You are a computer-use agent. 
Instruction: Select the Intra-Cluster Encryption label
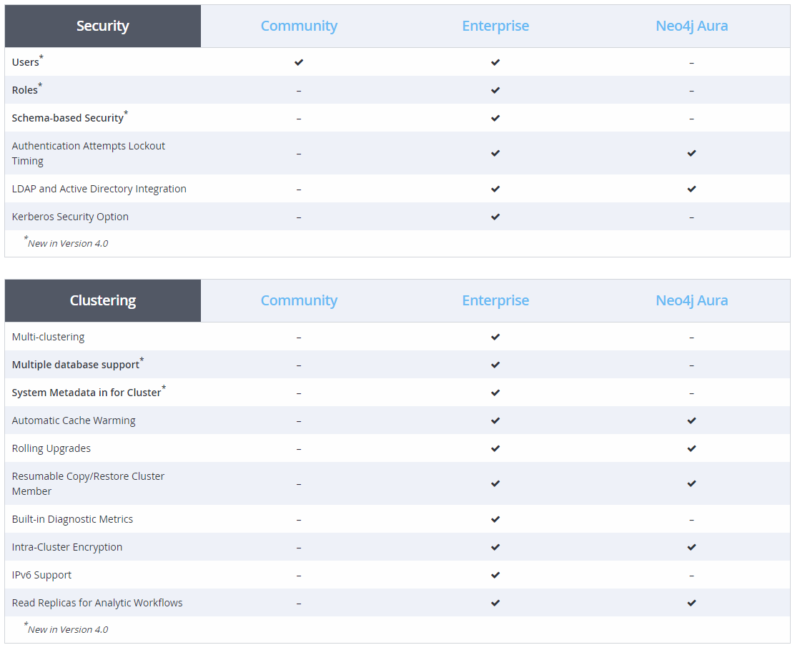pos(67,546)
